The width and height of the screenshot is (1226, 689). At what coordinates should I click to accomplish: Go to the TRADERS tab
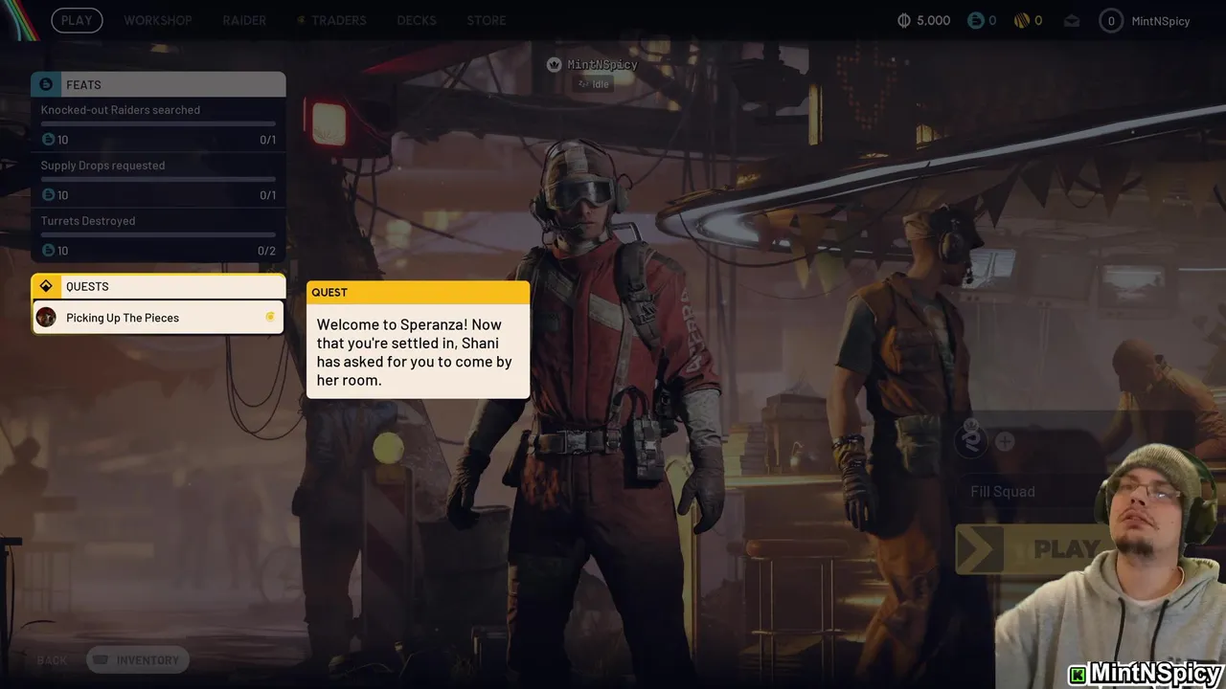pyautogui.click(x=331, y=20)
